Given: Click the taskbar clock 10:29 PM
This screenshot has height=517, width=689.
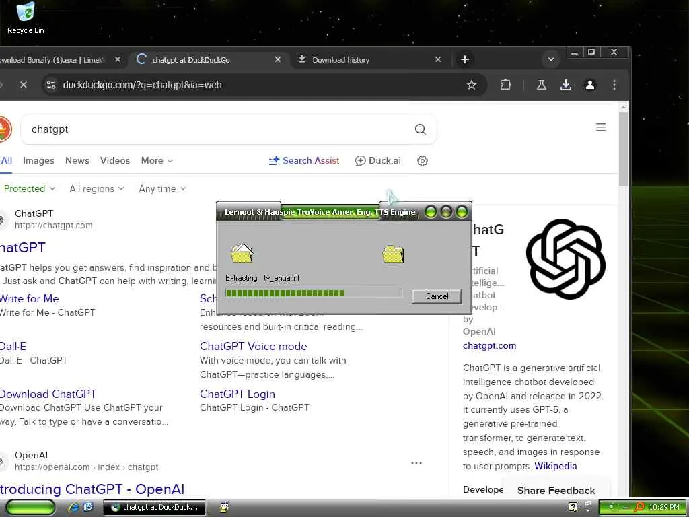Looking at the screenshot, I should (664, 507).
